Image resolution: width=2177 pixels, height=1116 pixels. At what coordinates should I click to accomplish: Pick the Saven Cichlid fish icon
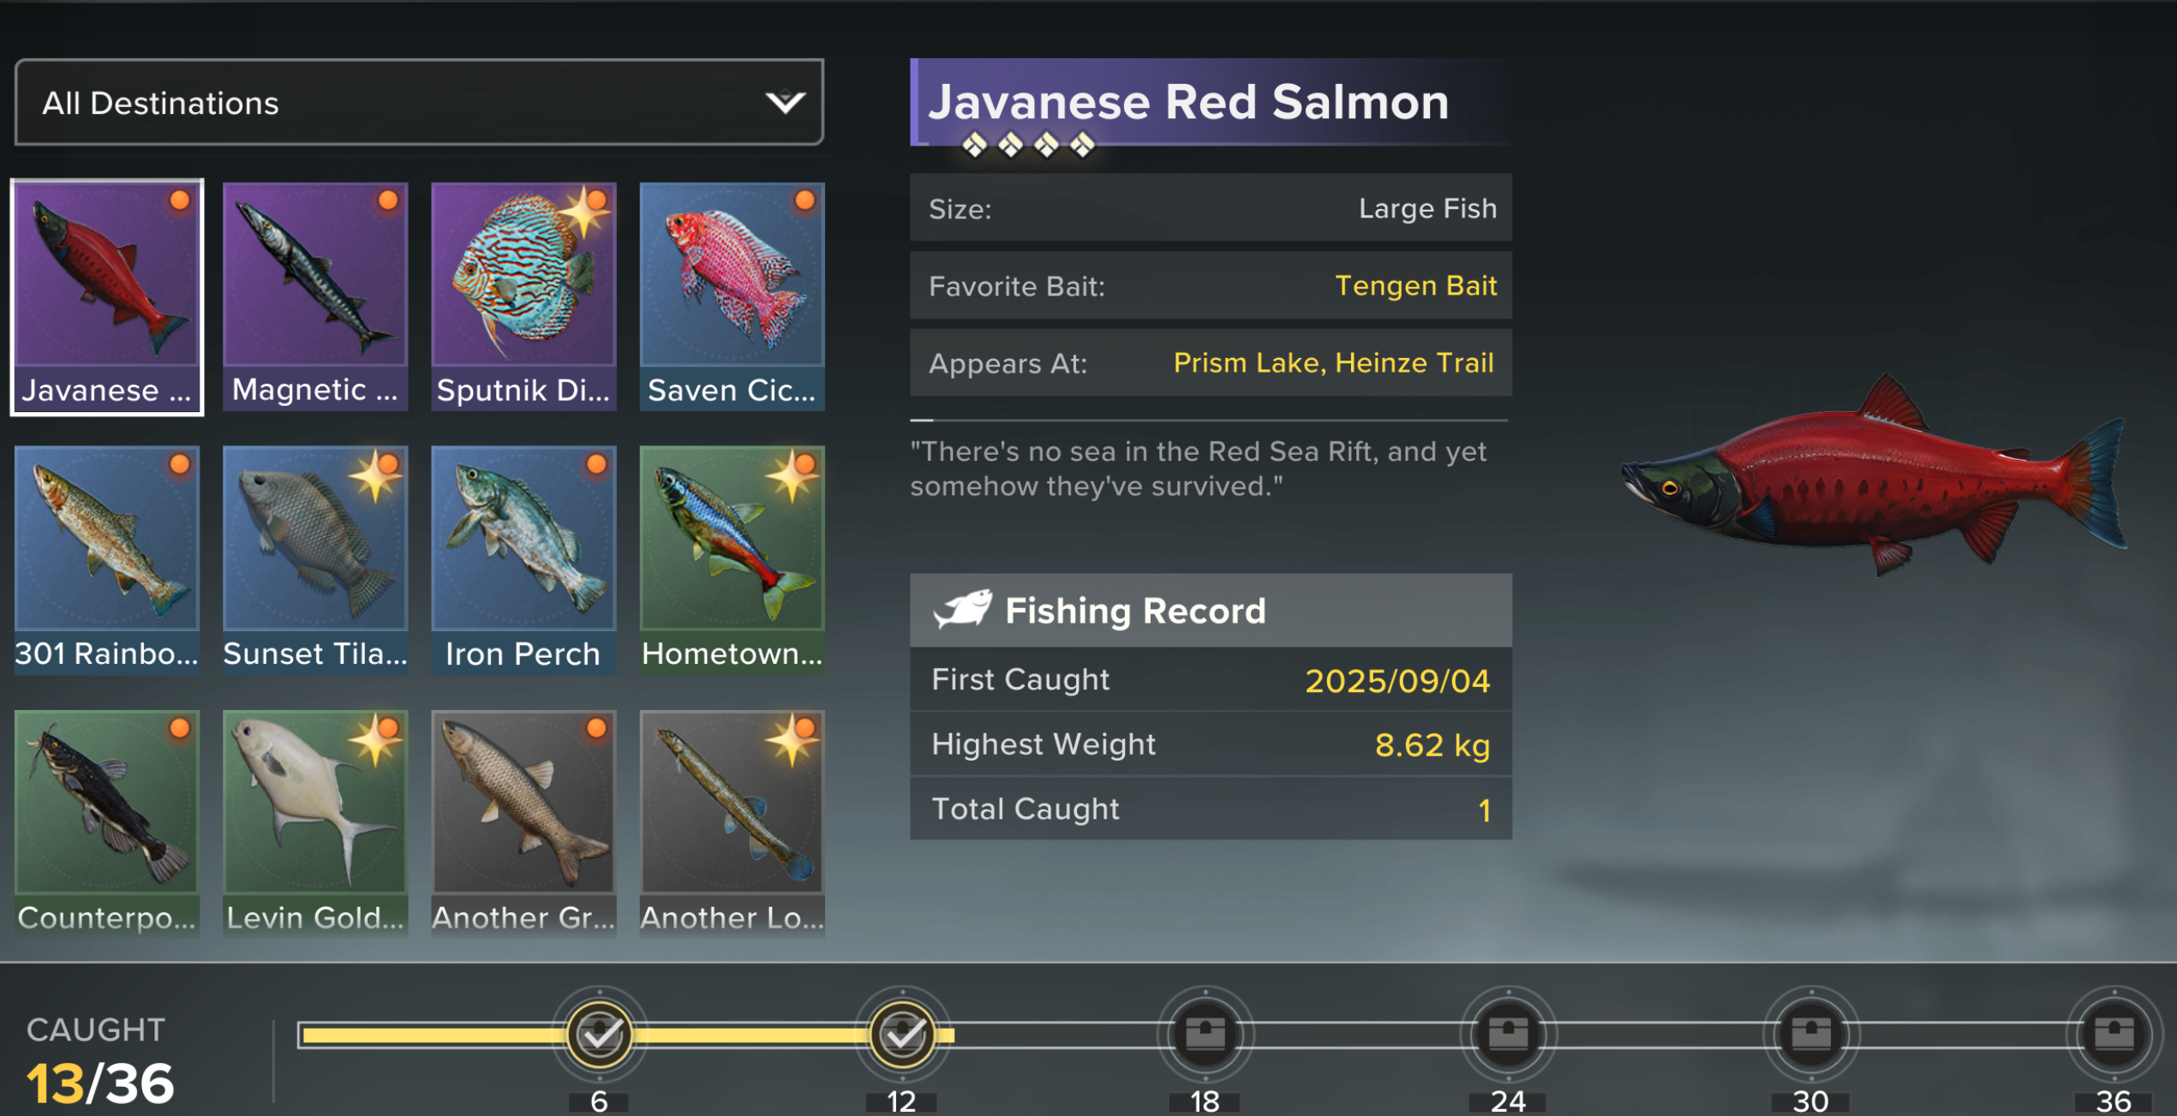click(732, 296)
